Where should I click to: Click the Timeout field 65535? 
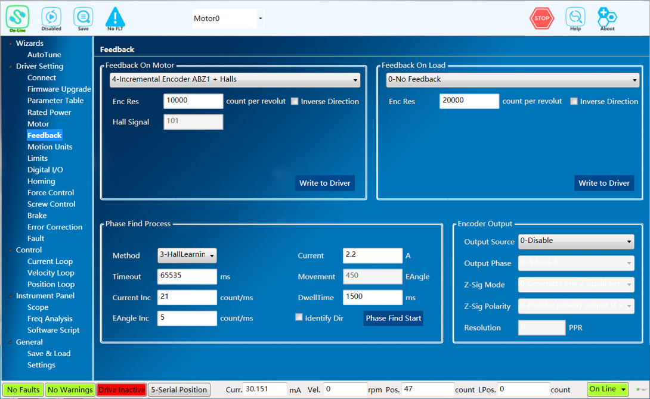point(187,276)
